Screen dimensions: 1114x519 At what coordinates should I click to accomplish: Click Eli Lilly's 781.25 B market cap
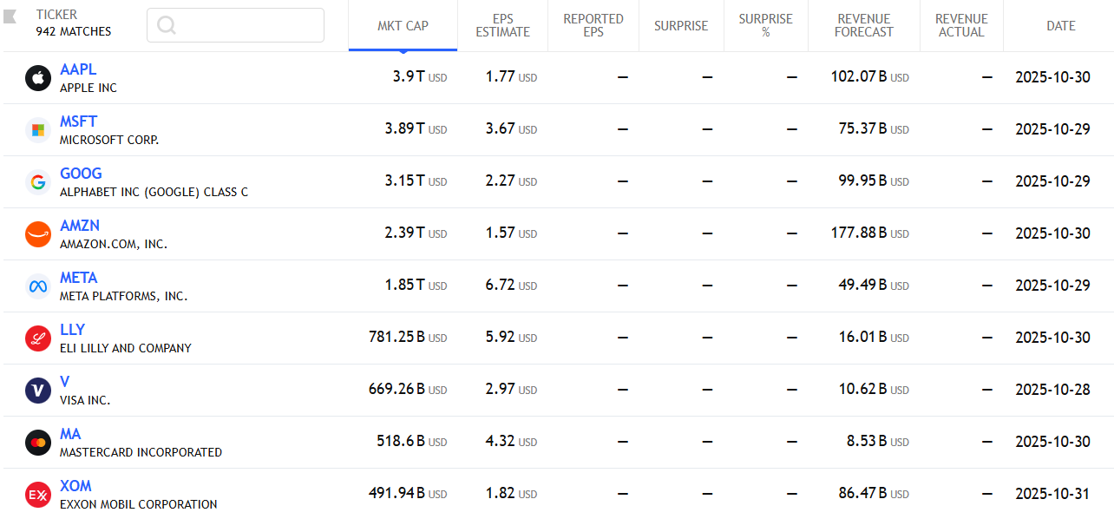click(x=408, y=338)
